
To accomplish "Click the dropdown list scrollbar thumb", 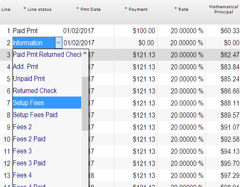I will [85, 103].
